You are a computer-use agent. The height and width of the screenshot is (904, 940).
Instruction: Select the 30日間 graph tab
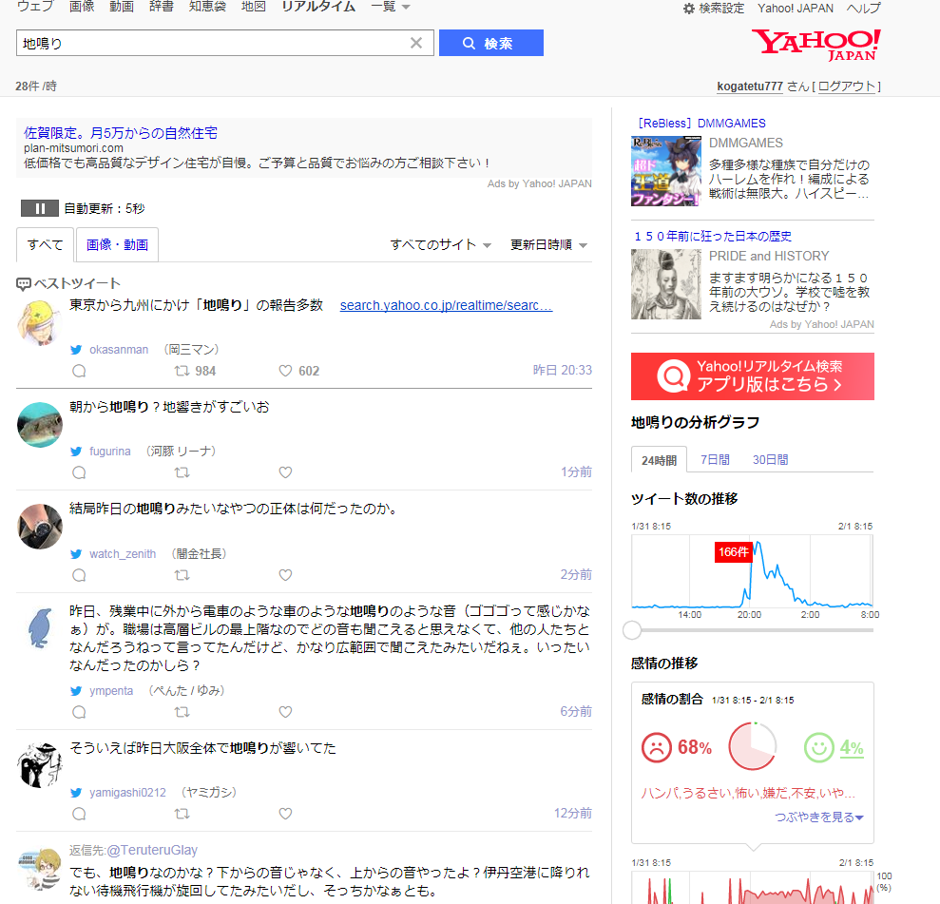tap(771, 460)
